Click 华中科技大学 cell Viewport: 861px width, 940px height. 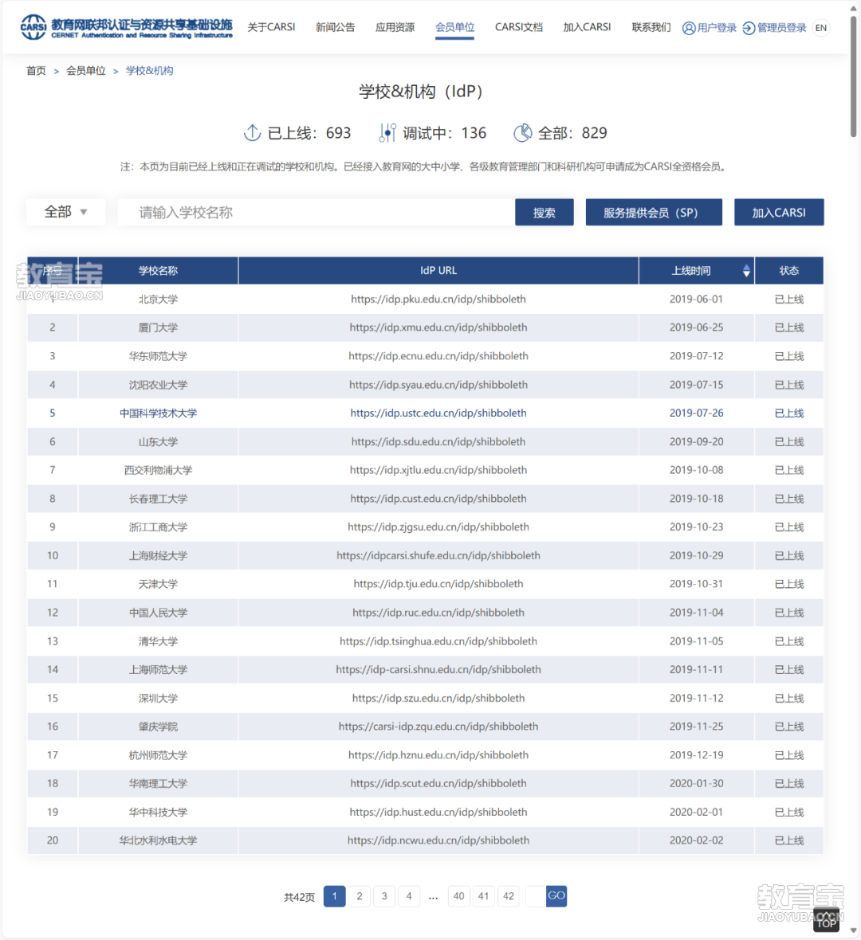159,813
